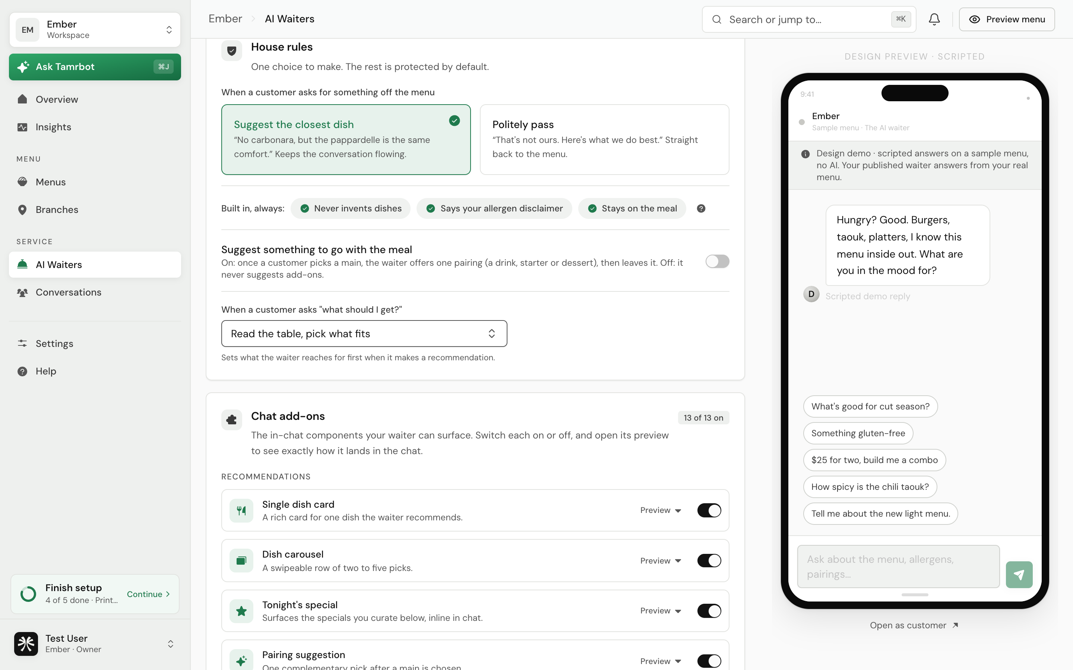Click the Never invents dishes chip
This screenshot has width=1073, height=670.
(350, 209)
